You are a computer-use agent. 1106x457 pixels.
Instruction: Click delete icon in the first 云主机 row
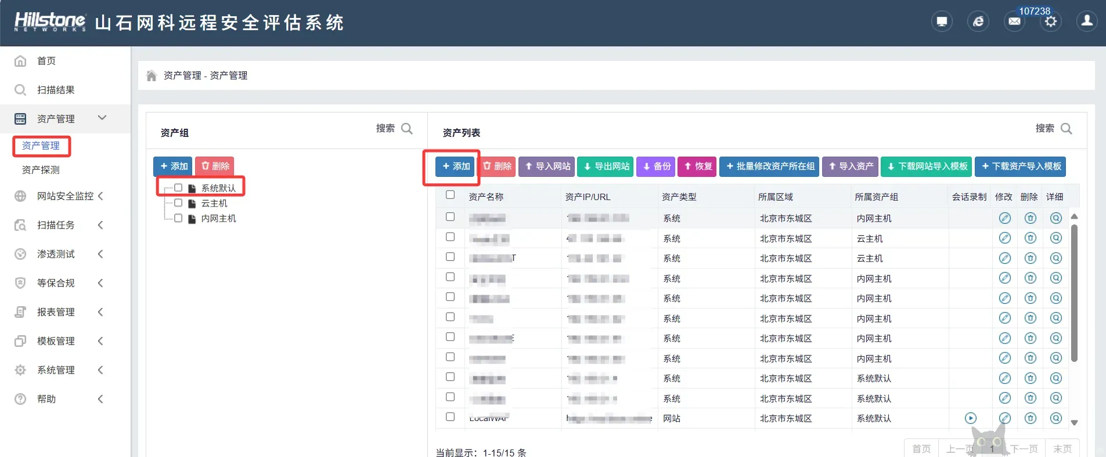point(1031,238)
